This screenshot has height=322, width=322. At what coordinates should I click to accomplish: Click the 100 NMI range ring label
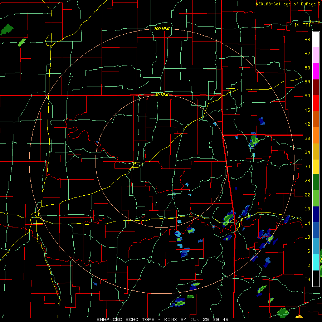[x=162, y=29]
